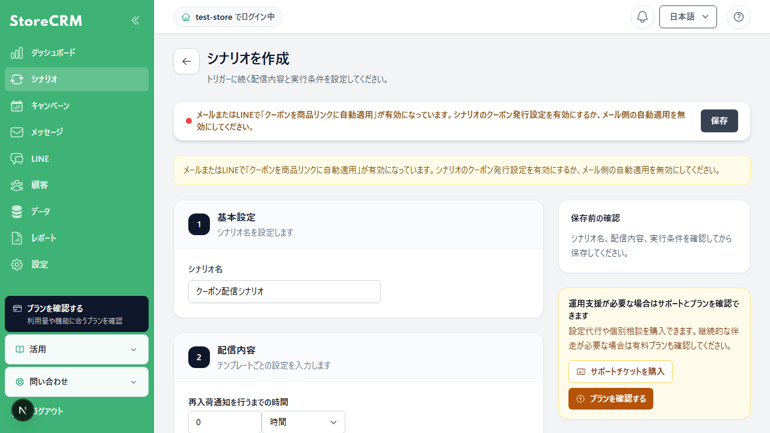770x433 pixels.
Task: Open データ menu item
Action: (x=76, y=212)
